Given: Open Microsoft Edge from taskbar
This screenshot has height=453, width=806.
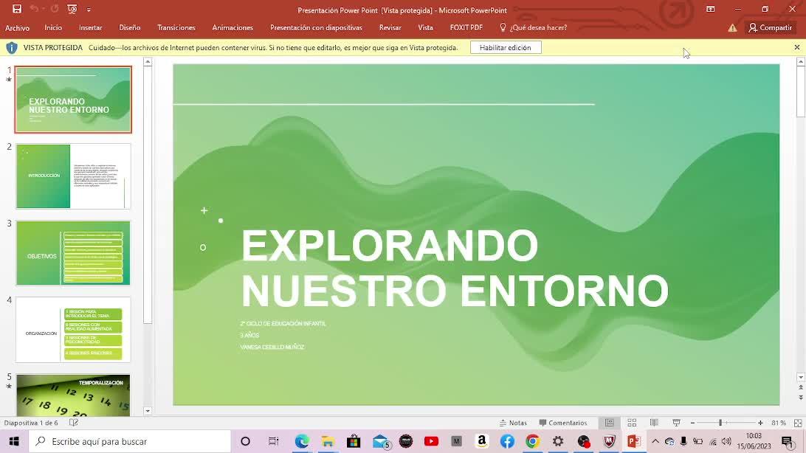Looking at the screenshot, I should (x=302, y=441).
